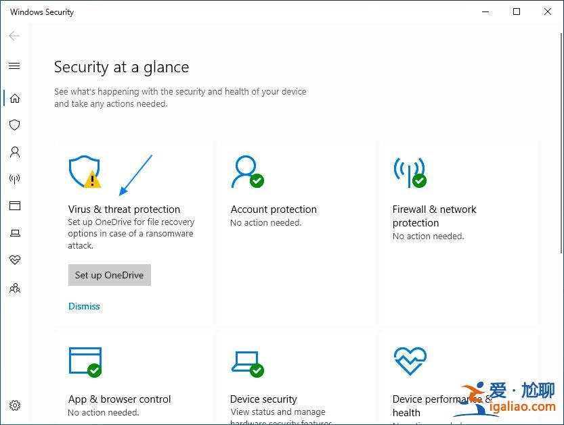
Task: Select the Device security laptop icon in sidebar
Action: click(x=15, y=233)
